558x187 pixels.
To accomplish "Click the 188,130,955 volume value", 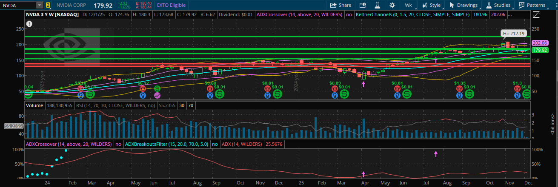I will [x=59, y=105].
